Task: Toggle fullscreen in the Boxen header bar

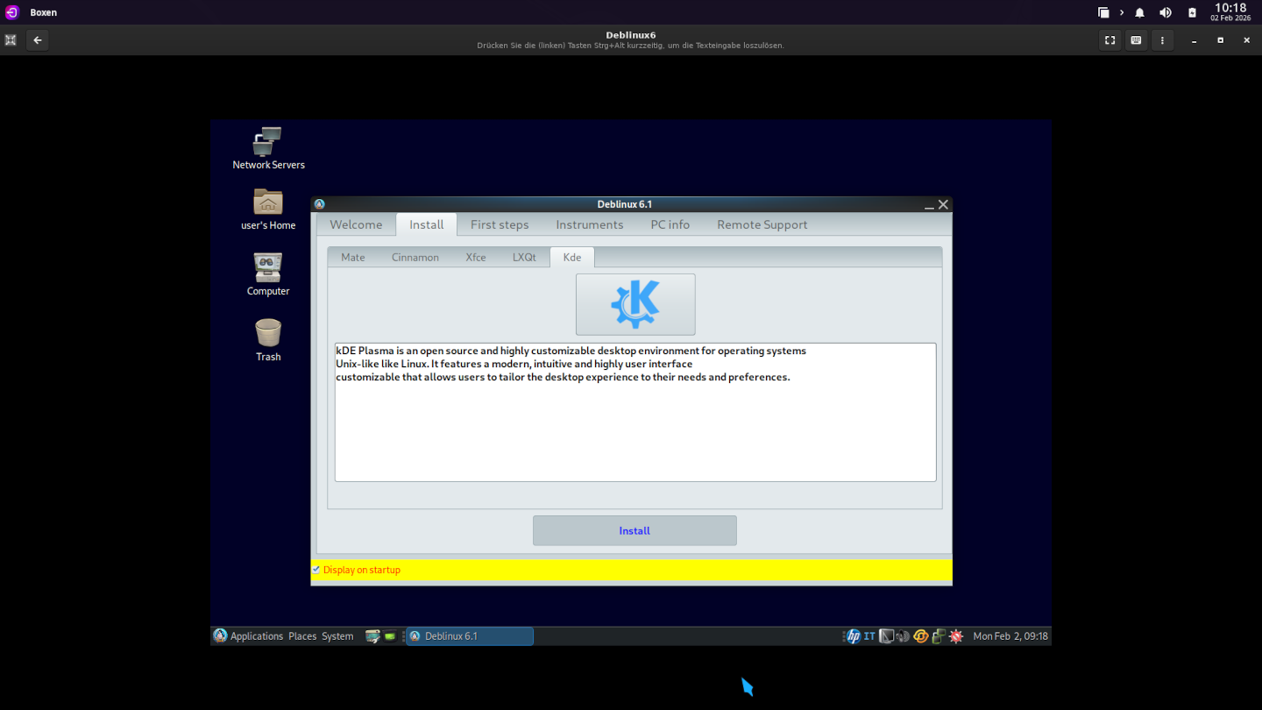Action: point(1110,40)
